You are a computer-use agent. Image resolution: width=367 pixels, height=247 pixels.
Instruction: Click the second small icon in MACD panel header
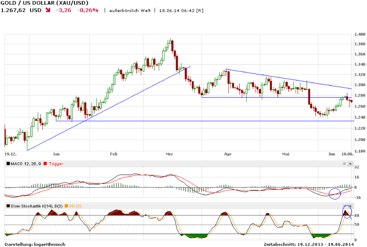coord(349,164)
